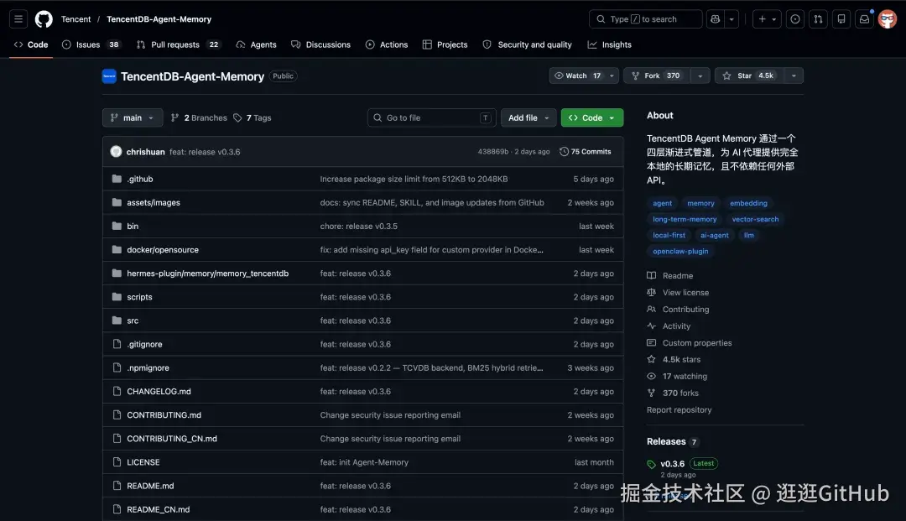Image resolution: width=906 pixels, height=521 pixels.
Task: View the 75 Commits history link
Action: 586,151
